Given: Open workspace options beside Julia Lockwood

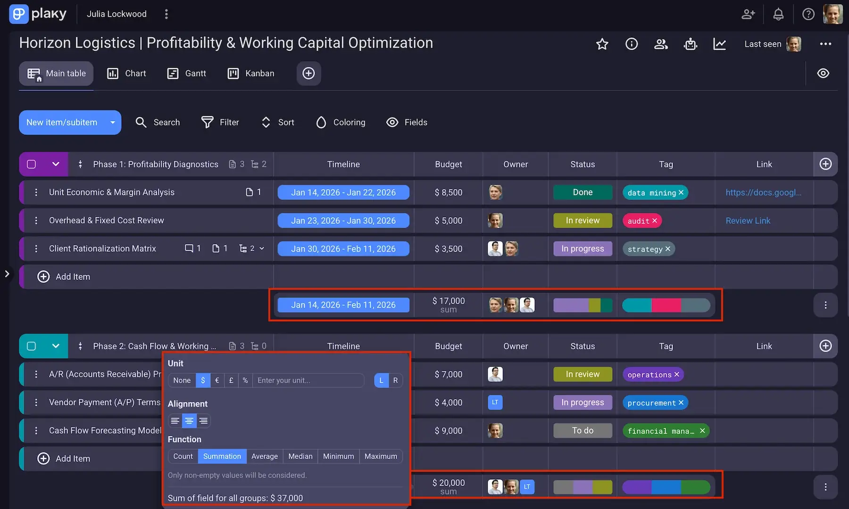Looking at the screenshot, I should tap(166, 14).
